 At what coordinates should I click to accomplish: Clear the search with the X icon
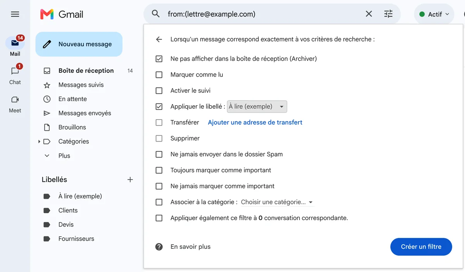[369, 14]
